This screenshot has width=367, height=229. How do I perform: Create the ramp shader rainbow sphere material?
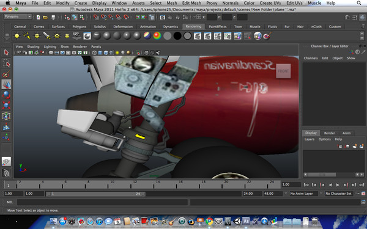click(x=157, y=36)
